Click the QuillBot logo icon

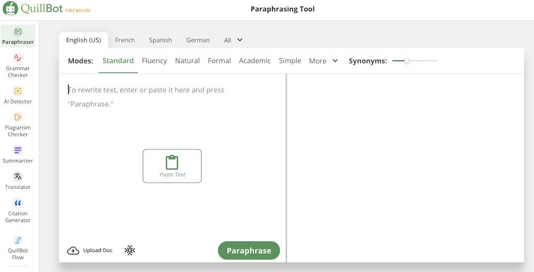pos(10,9)
